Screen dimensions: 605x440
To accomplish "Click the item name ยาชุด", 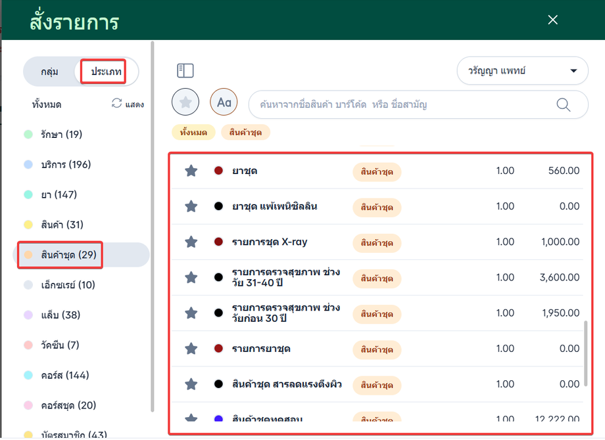I will pyautogui.click(x=245, y=171).
